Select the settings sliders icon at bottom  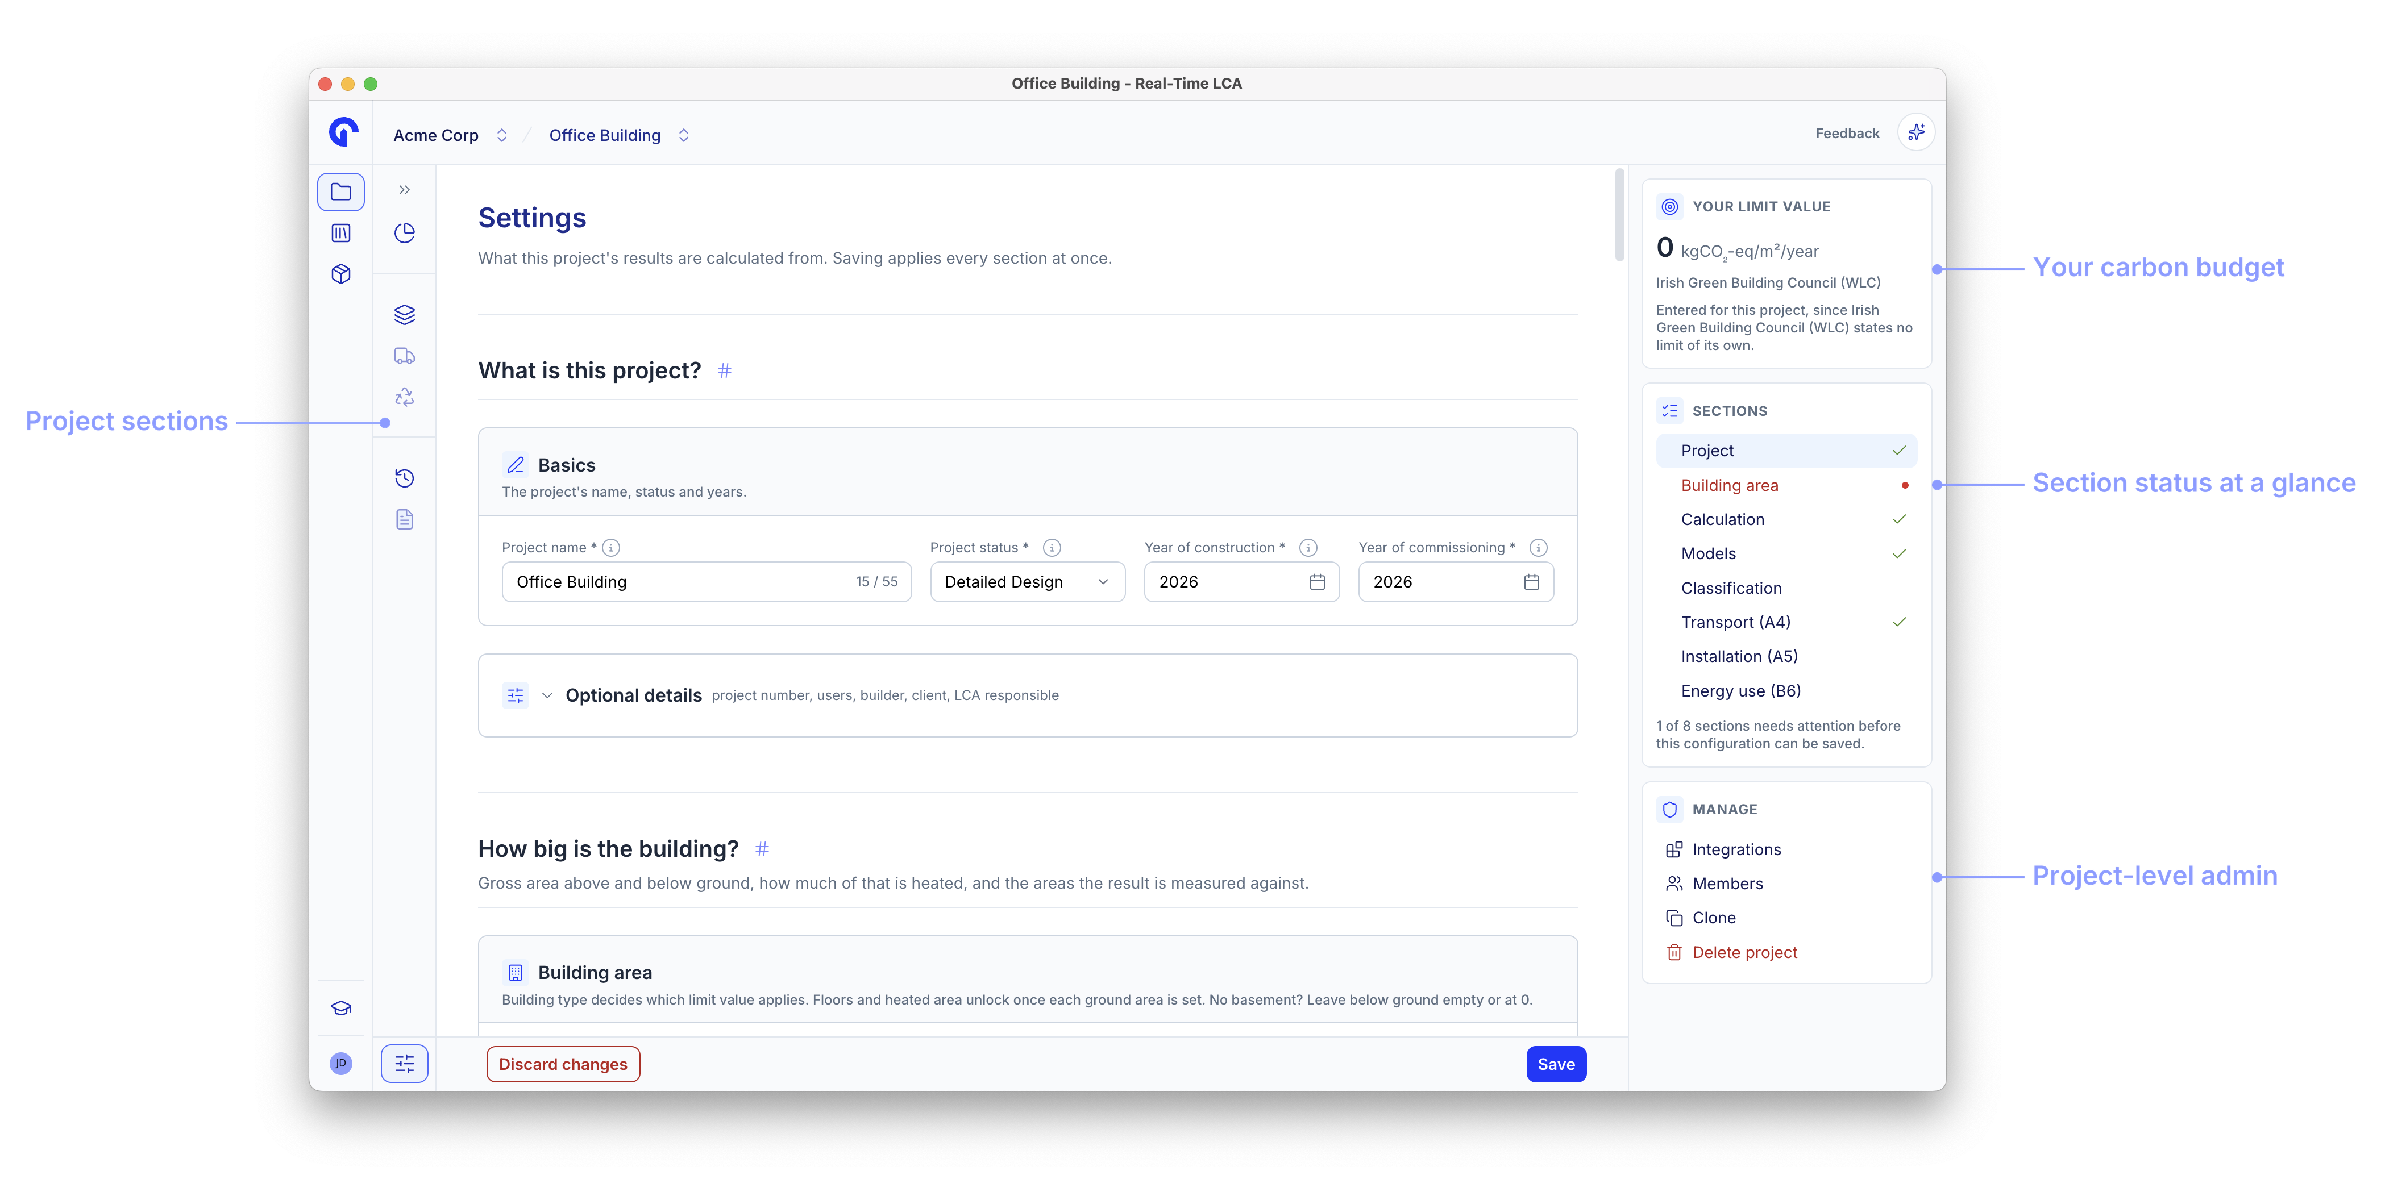(x=404, y=1064)
